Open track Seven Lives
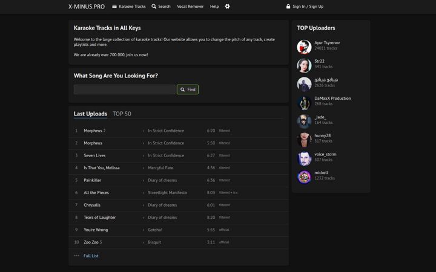Screen dimensions: 436x272 94,155
